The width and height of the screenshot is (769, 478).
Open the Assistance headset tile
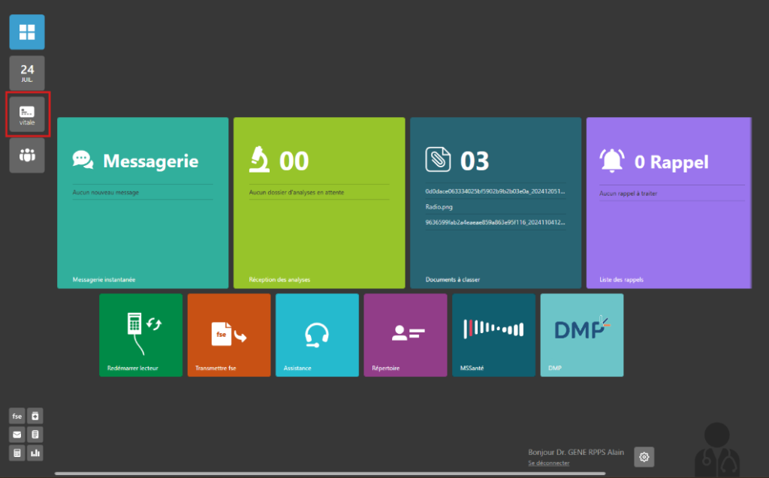(317, 335)
